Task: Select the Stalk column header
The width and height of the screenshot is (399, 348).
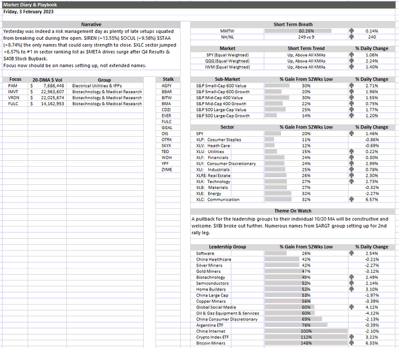Action: click(168, 79)
